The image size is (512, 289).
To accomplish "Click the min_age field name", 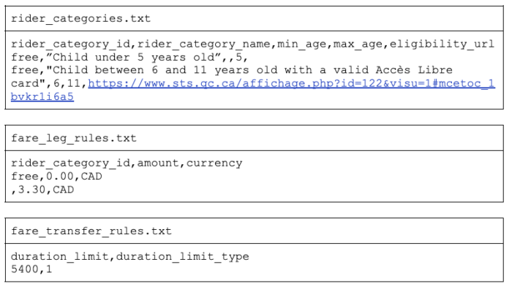I will pos(301,44).
